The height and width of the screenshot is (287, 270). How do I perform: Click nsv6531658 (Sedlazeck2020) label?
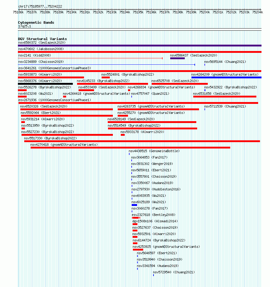click(x=217, y=94)
